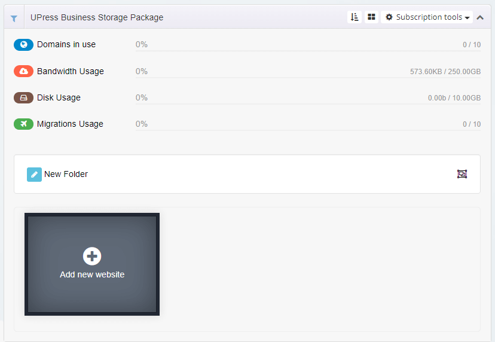495x342 pixels.
Task: Click the Migrations Usage label
Action: 70,124
